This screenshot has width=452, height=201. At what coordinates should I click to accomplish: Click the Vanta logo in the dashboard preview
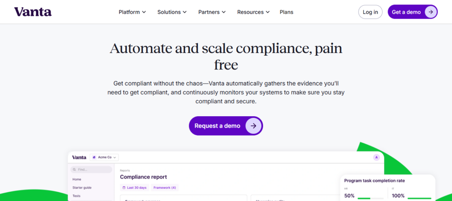click(x=79, y=157)
